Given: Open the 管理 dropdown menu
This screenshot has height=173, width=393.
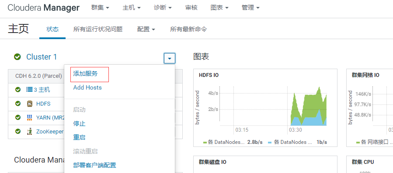Looking at the screenshot, I should pos(250,8).
